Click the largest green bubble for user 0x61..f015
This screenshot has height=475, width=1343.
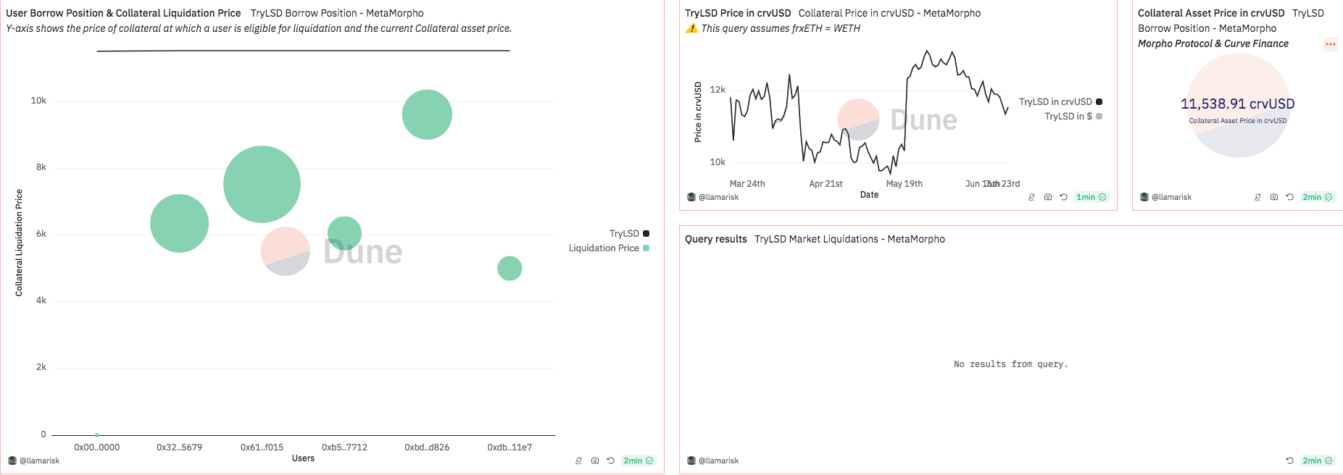click(x=262, y=184)
